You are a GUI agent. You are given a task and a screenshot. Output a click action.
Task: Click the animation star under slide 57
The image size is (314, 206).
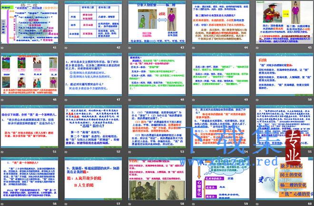point(66,204)
